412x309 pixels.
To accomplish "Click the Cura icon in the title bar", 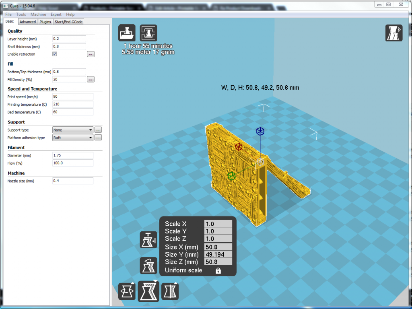I will coord(6,6).
